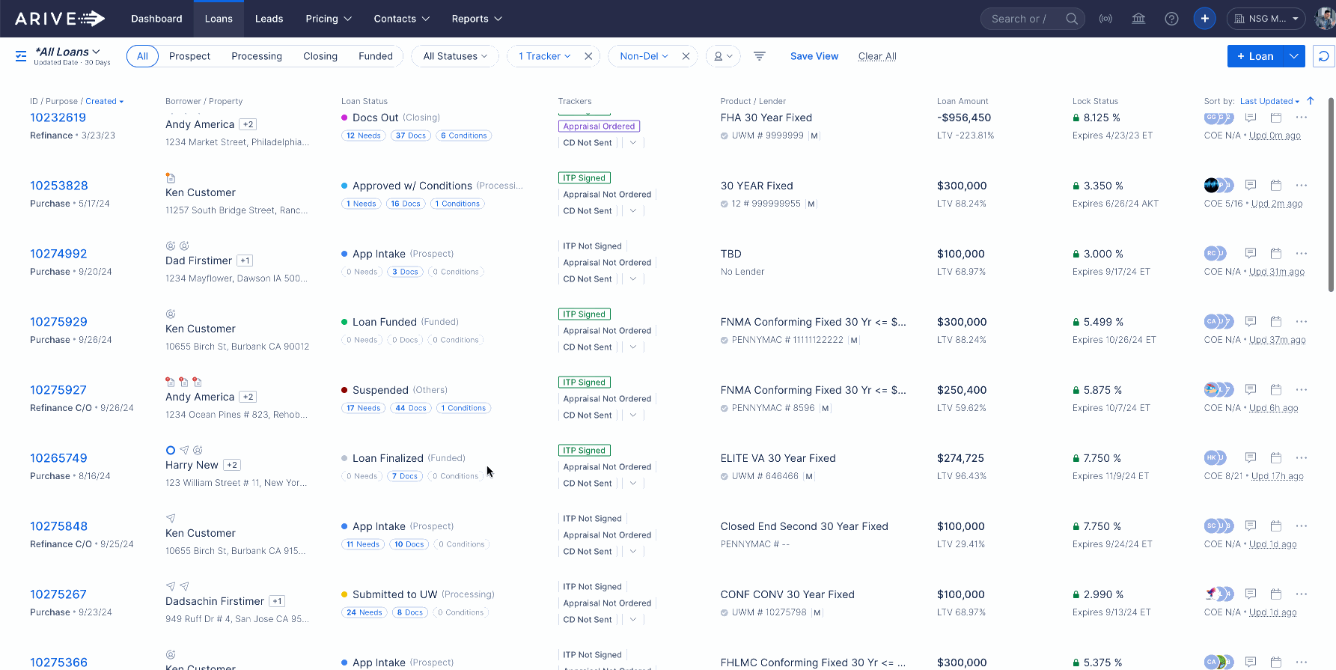Screen dimensions: 1336x670
Task: Open the Non-Del dropdown
Action: click(x=644, y=56)
